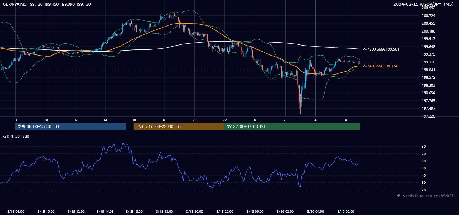
Task: Click the 200.724 price axis value
Action: (x=428, y=16)
